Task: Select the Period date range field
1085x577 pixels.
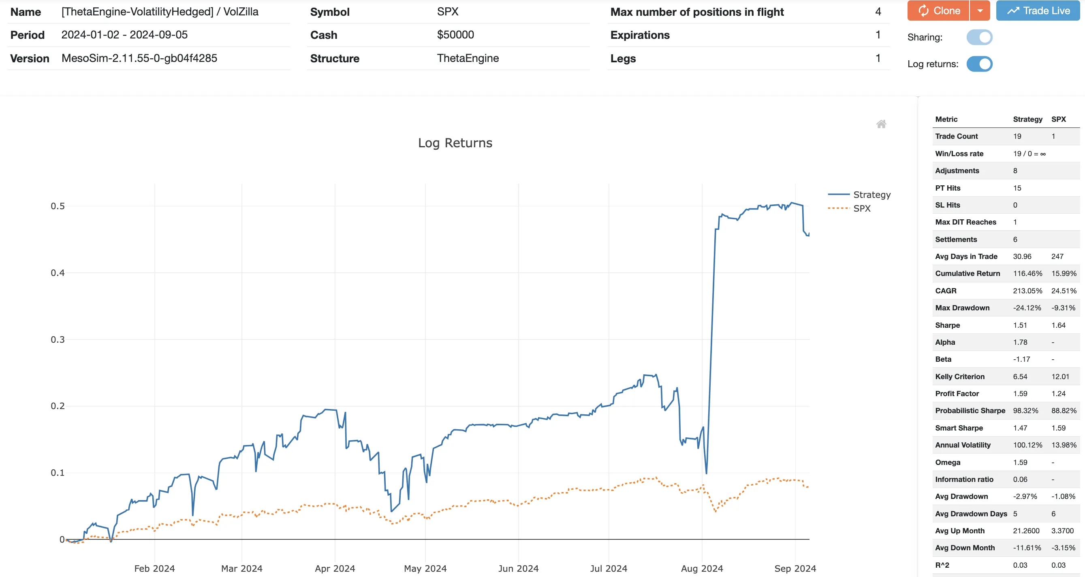Action: click(125, 35)
